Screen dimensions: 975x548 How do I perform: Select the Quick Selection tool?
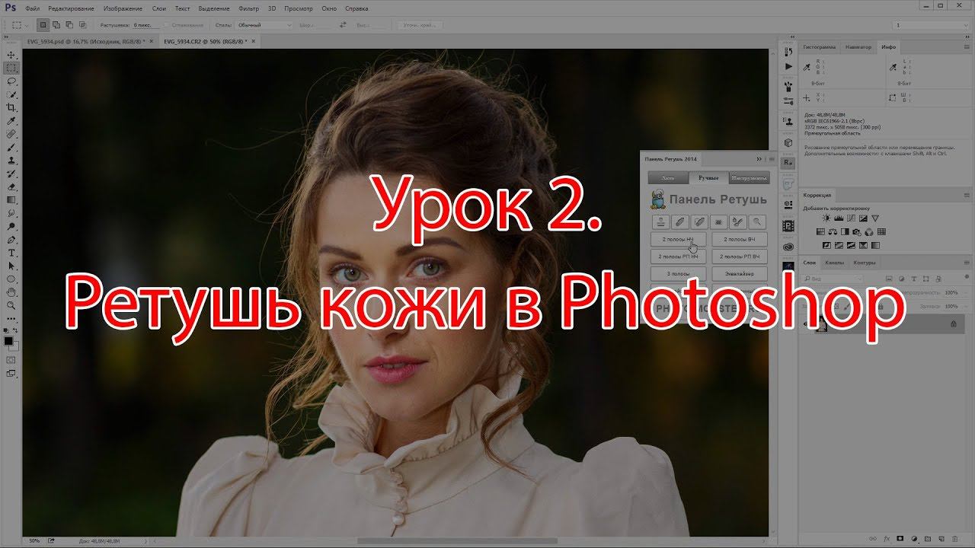[11, 94]
